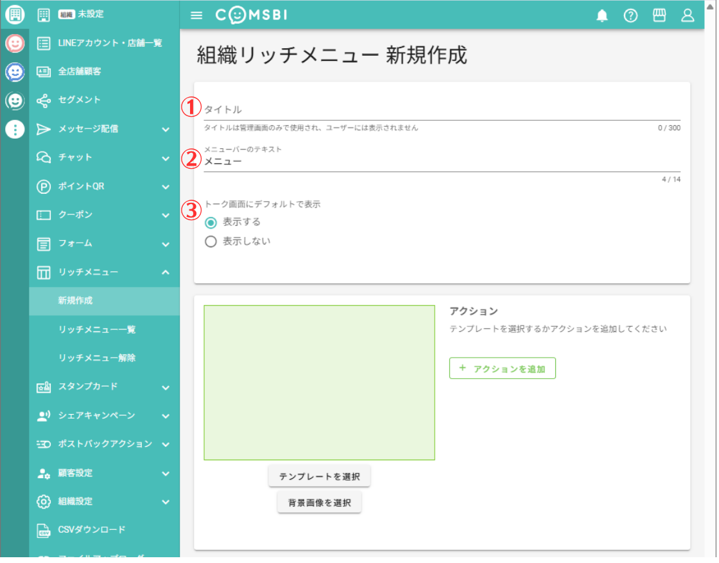Click the アクションを追加 button
Viewport: 719px width, 563px height.
click(502, 369)
